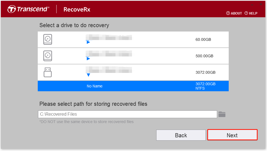Image resolution: width=267 pixels, height=151 pixels.
Task: Minimize the RecoveRx window
Action: 252,5
